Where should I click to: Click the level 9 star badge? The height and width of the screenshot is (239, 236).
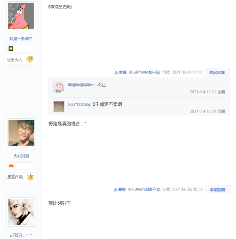click(30, 177)
